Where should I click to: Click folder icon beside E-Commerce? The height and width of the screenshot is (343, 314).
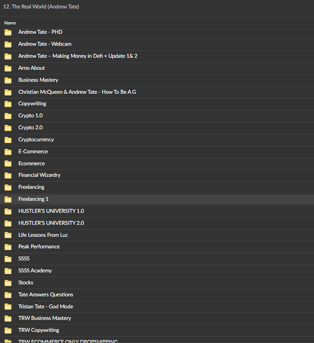pyautogui.click(x=8, y=152)
